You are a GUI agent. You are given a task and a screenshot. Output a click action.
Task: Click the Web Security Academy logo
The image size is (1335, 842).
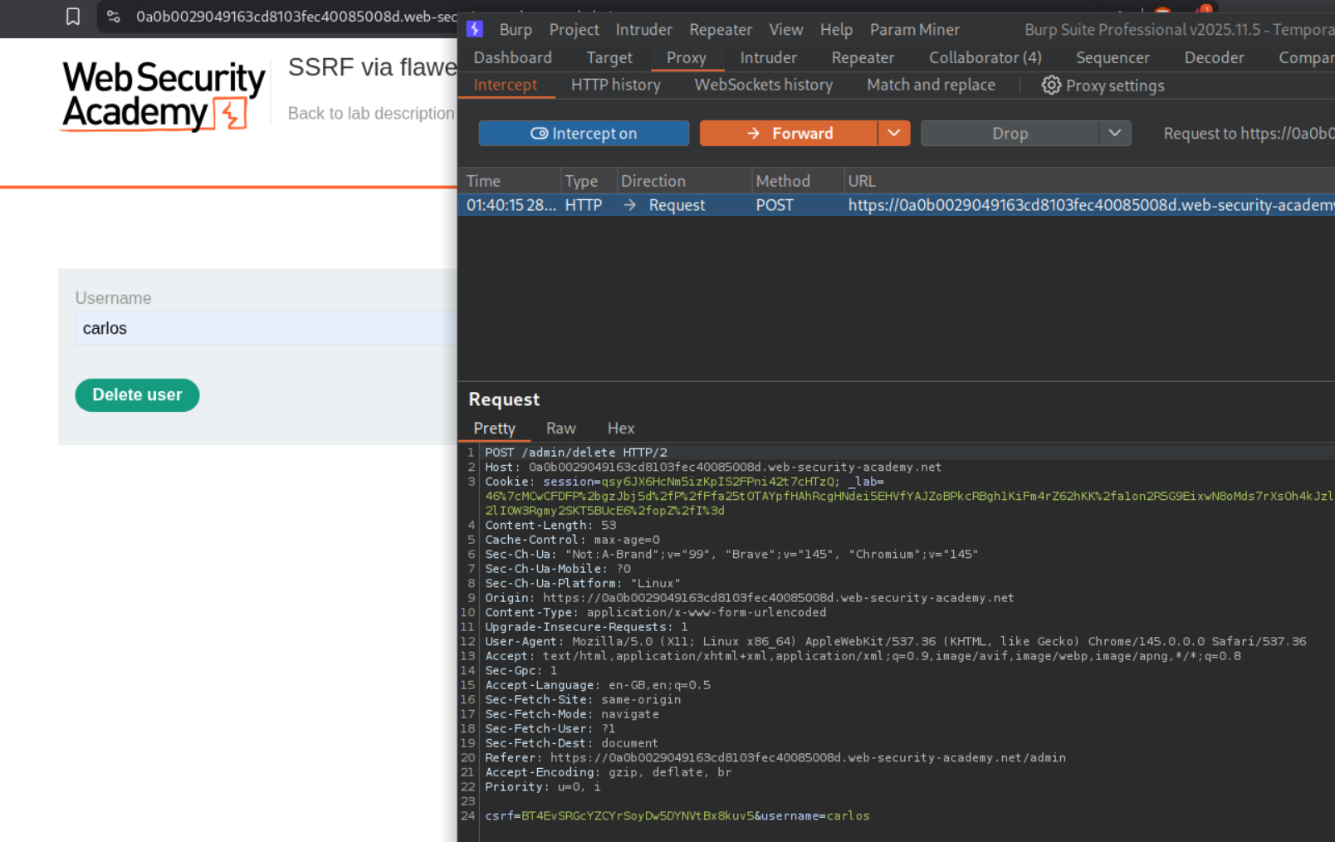[x=164, y=95]
